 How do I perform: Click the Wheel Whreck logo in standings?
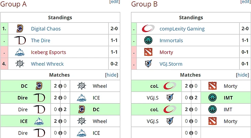(20, 64)
